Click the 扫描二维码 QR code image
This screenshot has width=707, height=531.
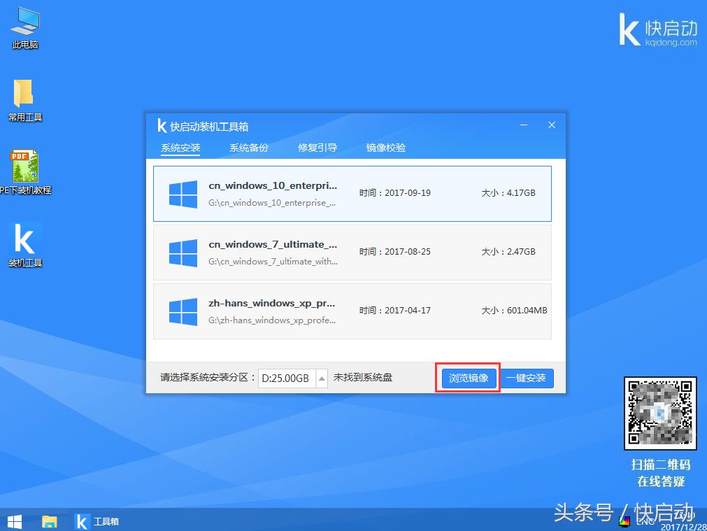(659, 413)
